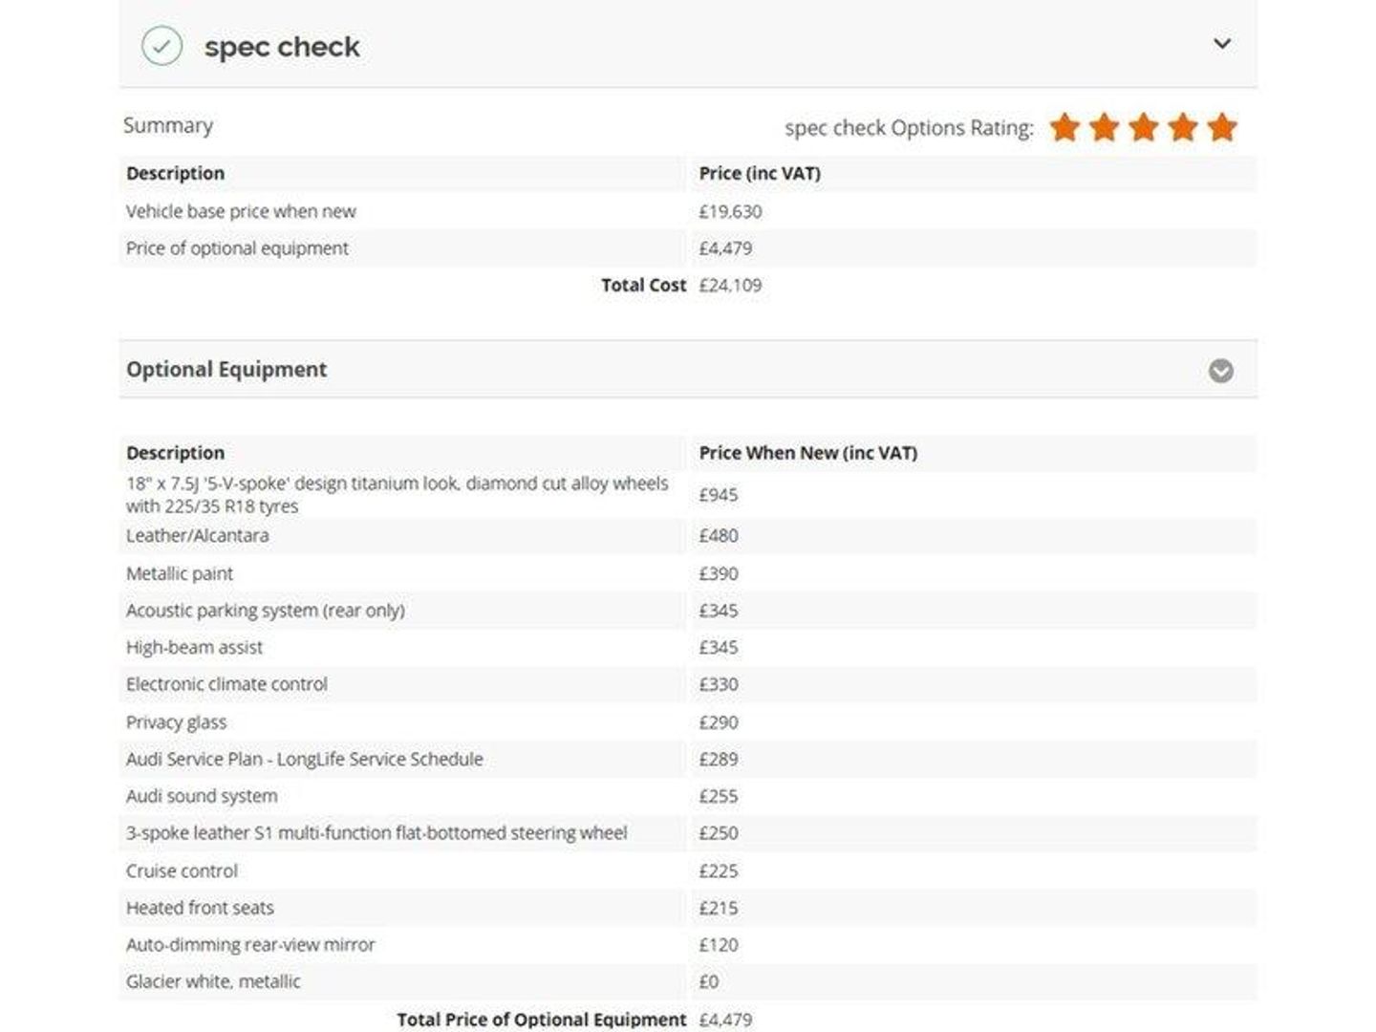Screen dimensions: 1376x1032
Task: Click the Leather/Alcantara equipment row
Action: [688, 536]
